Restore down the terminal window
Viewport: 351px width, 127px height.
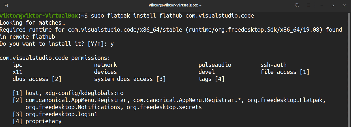click(333, 5)
